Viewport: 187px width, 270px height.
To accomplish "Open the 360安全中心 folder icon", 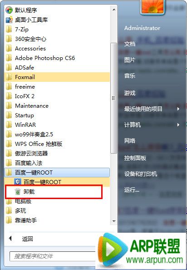I will (x=9, y=39).
